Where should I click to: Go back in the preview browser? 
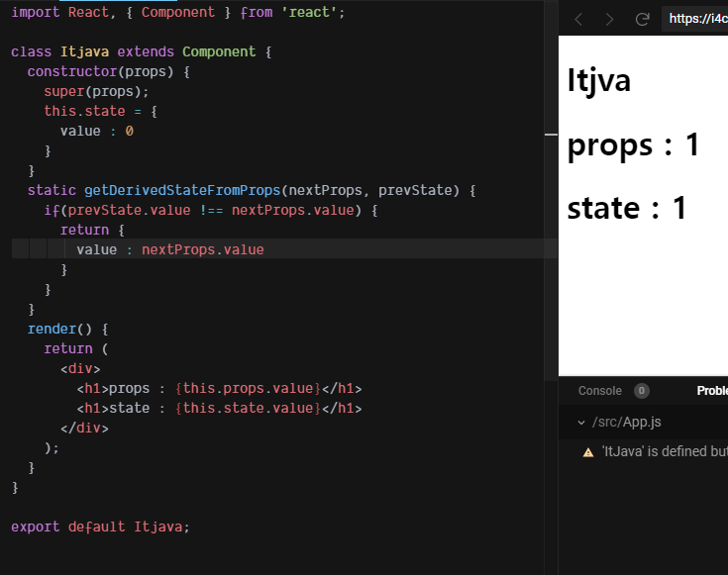(578, 20)
